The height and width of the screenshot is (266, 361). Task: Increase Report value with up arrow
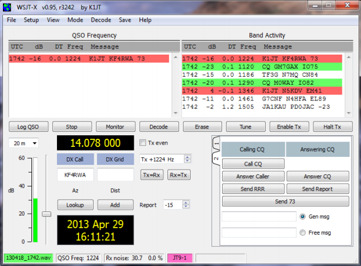tap(186, 203)
